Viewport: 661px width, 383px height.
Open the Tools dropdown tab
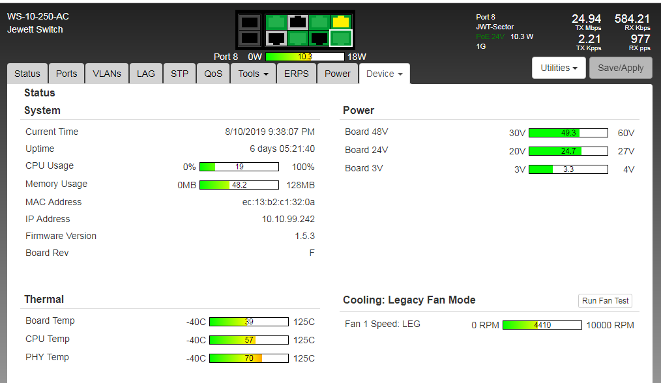click(254, 74)
